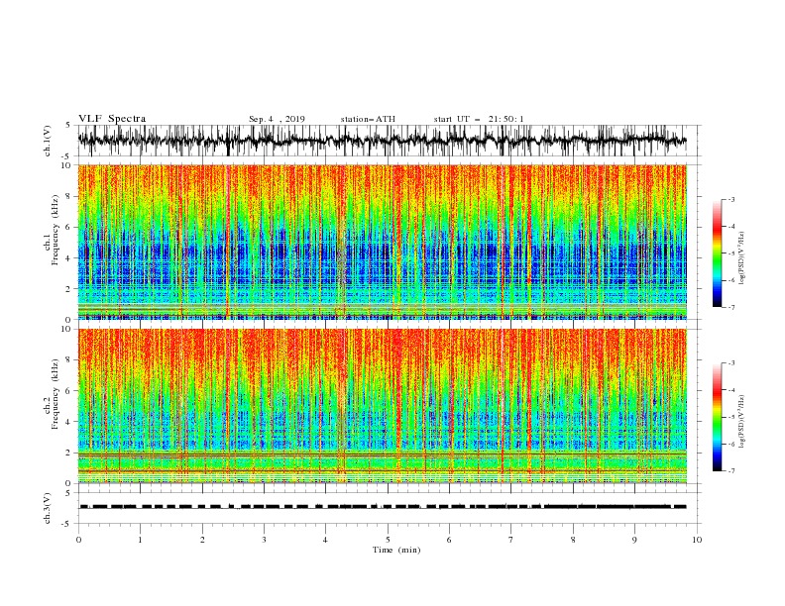The image size is (785, 606).
Task: Click the "ch.3(V)" axis label
Action: pos(48,508)
